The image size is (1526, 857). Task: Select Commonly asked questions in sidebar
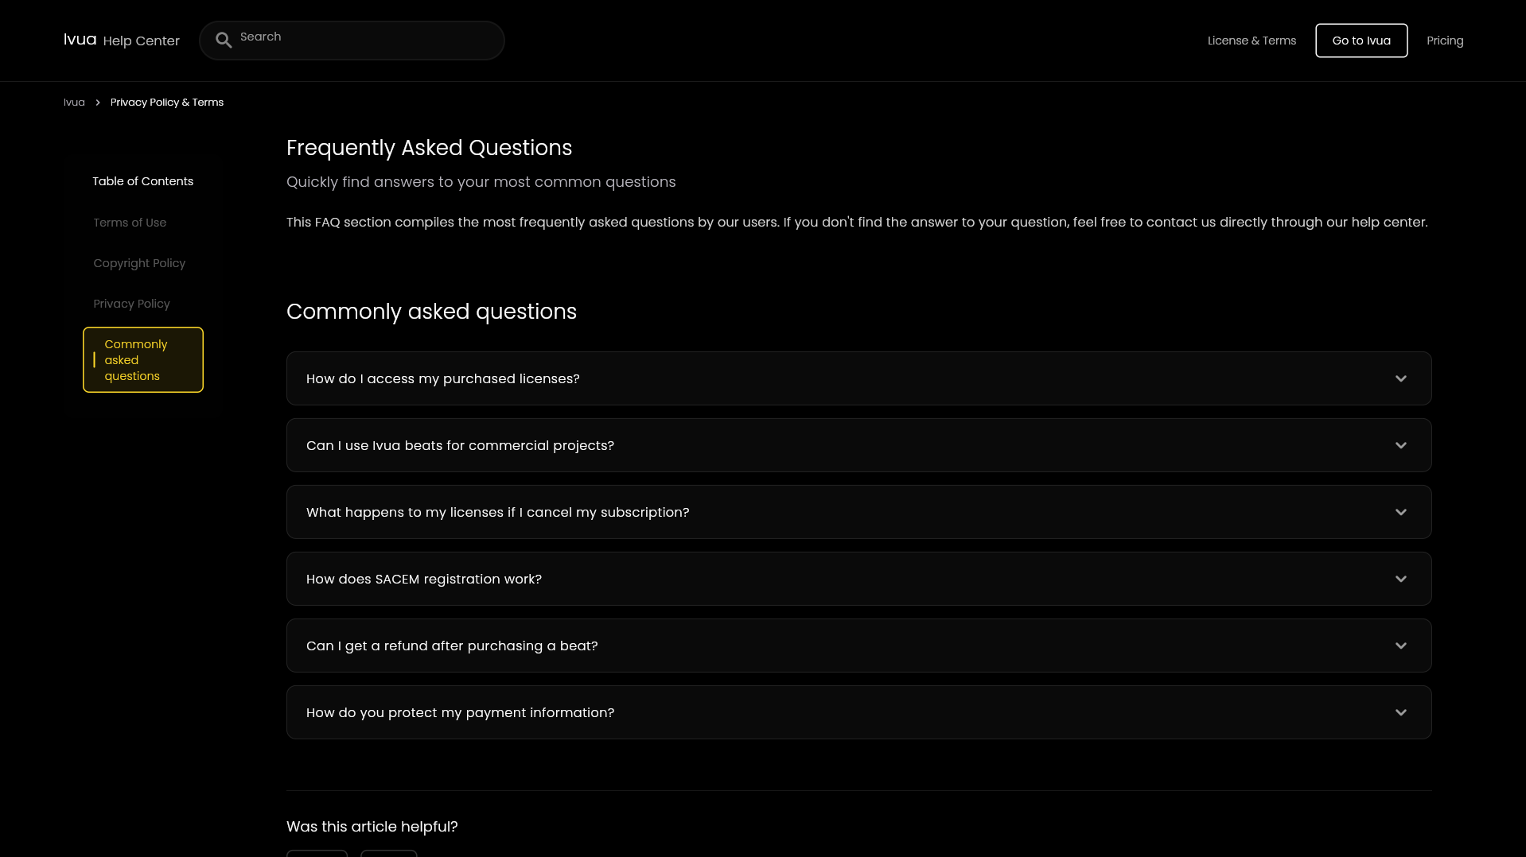pyautogui.click(x=143, y=359)
